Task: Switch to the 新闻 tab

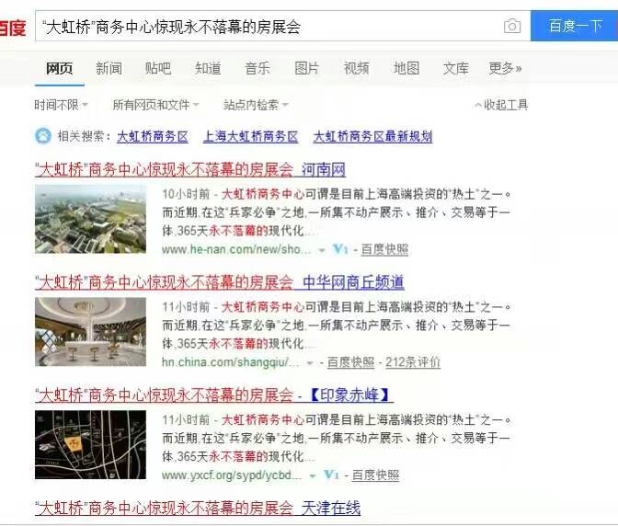Action: click(109, 69)
